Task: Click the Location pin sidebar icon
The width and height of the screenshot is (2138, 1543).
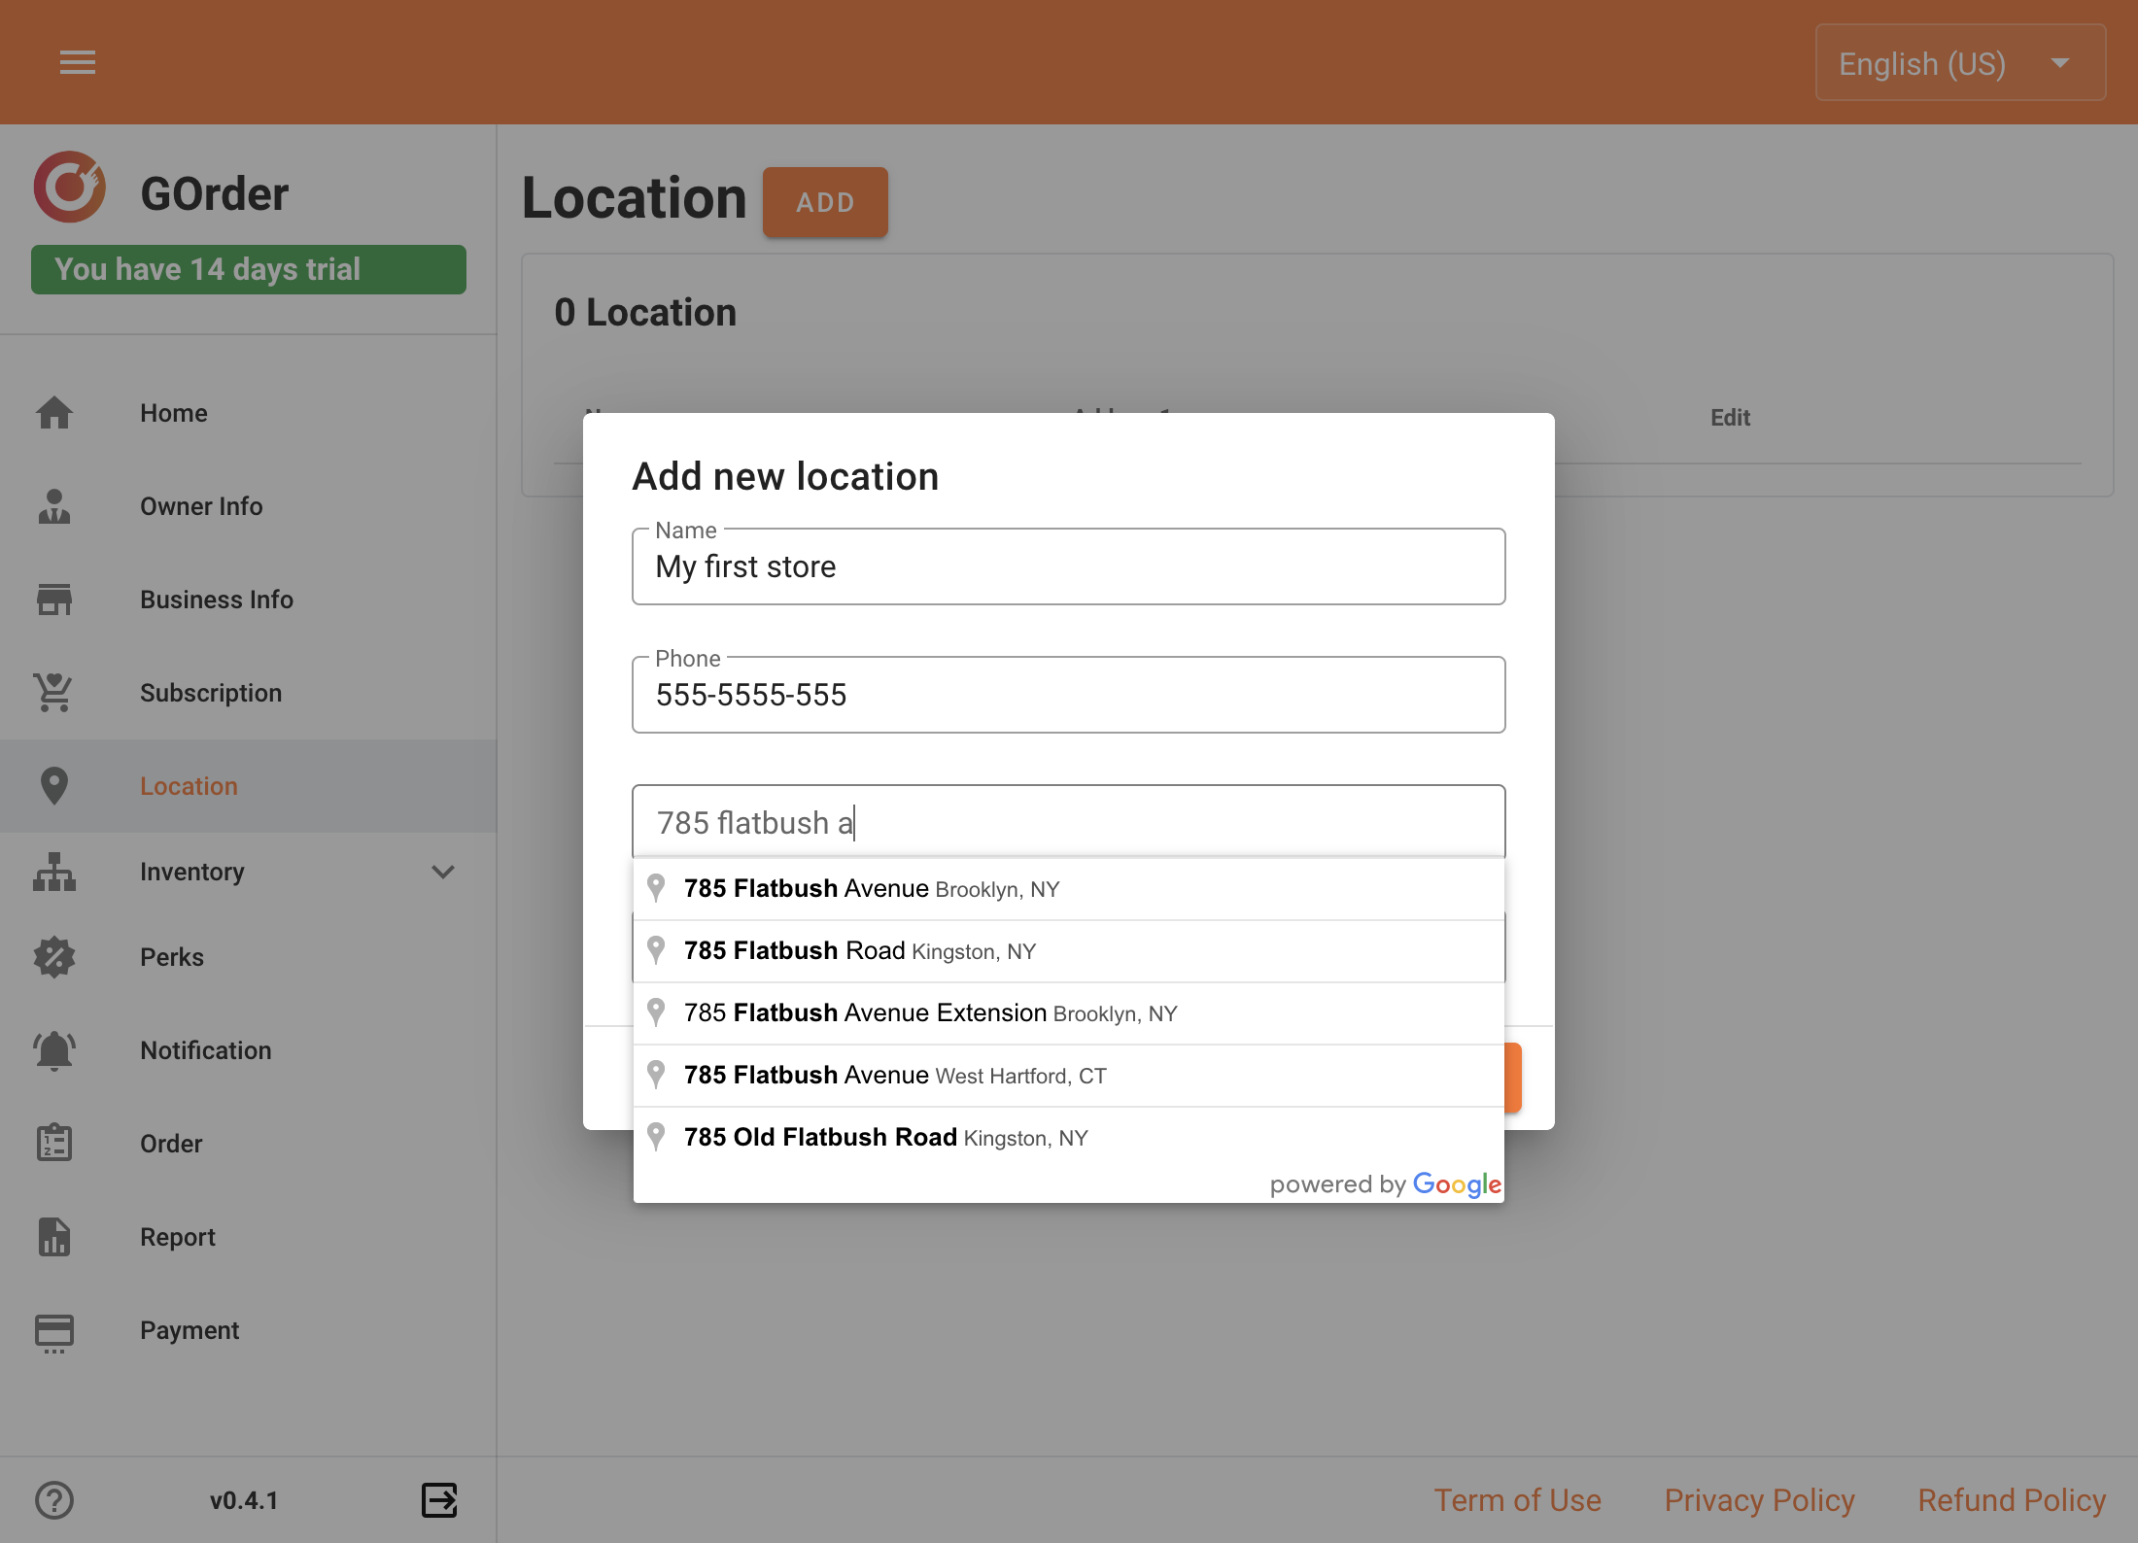Action: click(54, 786)
